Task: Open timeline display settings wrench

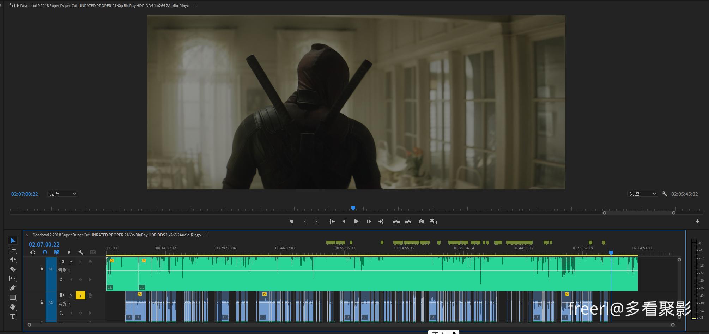Action: 81,252
